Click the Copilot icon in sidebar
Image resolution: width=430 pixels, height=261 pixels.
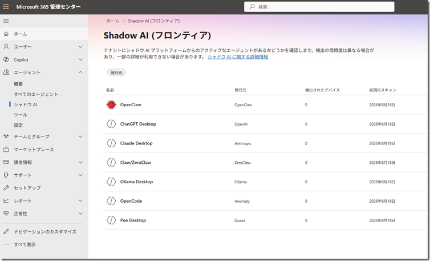pos(6,59)
